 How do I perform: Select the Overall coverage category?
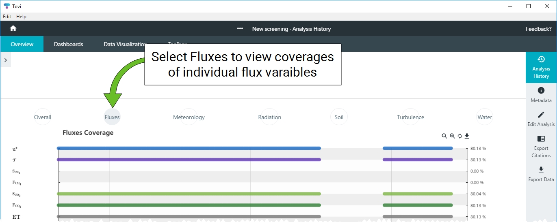43,117
